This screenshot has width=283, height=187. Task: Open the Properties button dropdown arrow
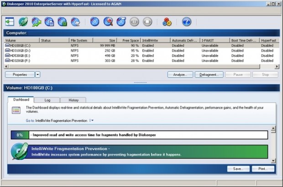tap(37, 75)
